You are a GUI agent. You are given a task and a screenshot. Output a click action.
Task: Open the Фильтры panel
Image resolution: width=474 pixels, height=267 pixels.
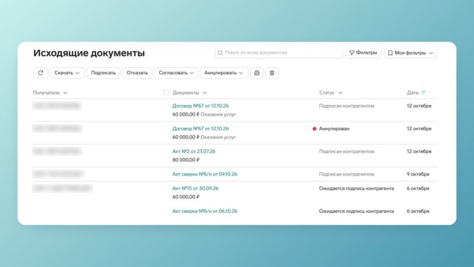tap(363, 53)
